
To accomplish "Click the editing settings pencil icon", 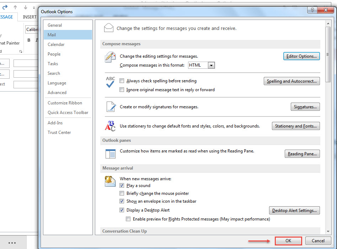I will (x=110, y=57).
